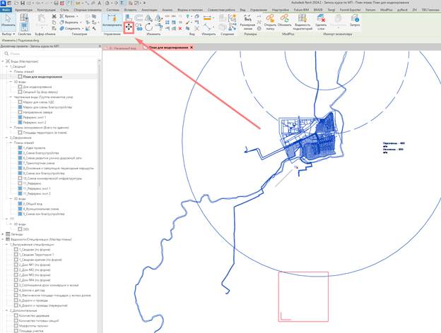Click the Запрос import instance icon
This screenshot has width=441, height=333.
[355, 21]
